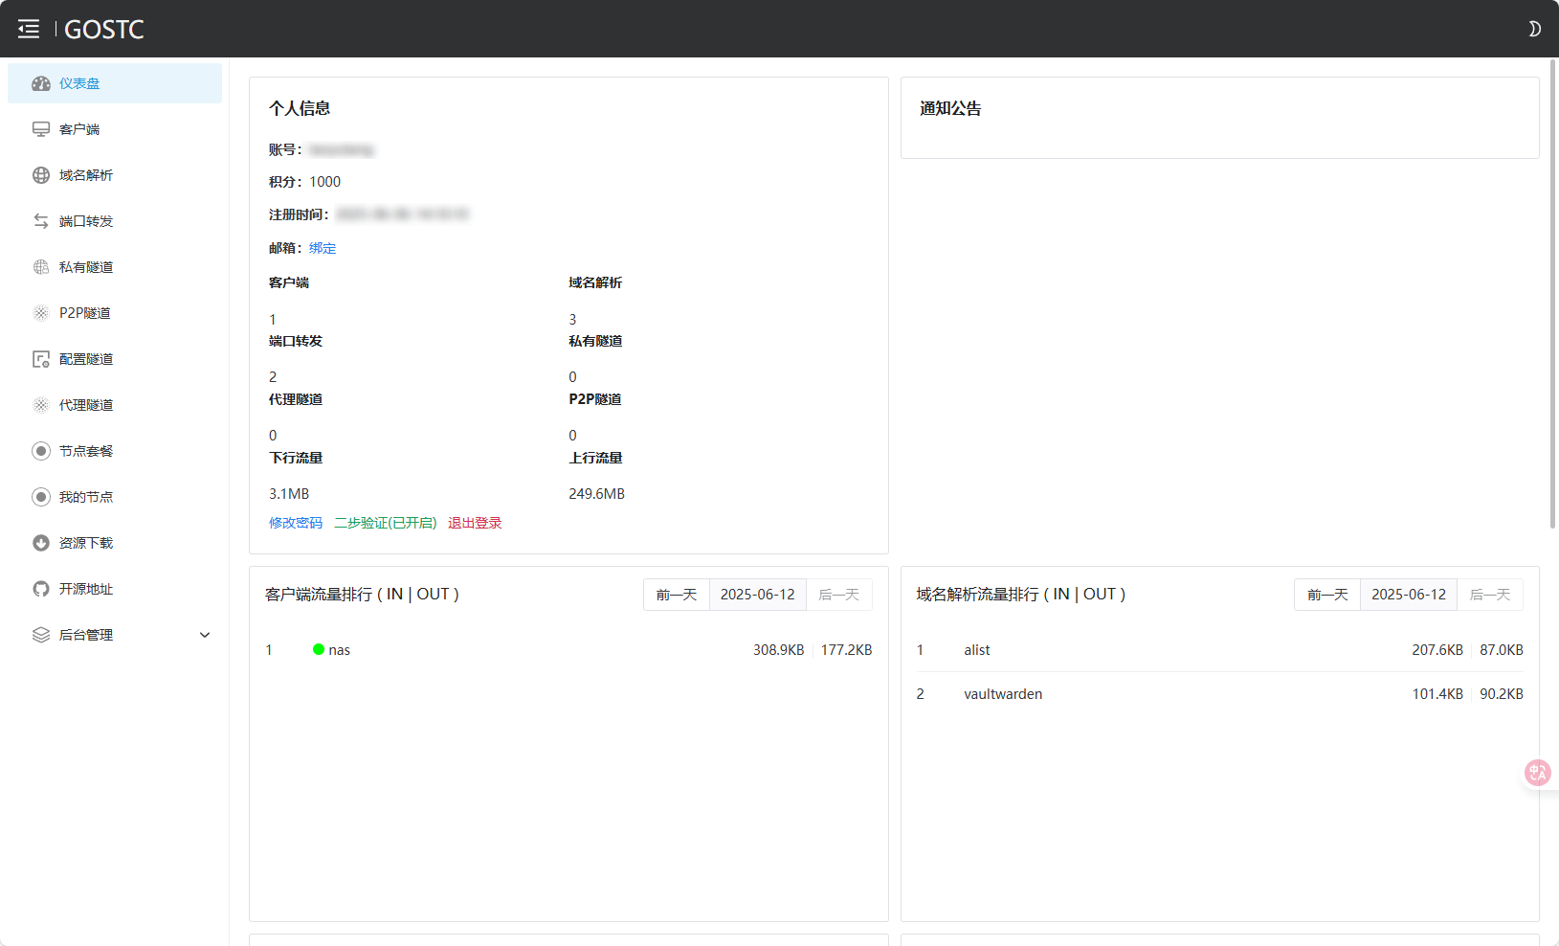The width and height of the screenshot is (1559, 946).
Task: Open 客户端 menu item
Action: pos(115,129)
